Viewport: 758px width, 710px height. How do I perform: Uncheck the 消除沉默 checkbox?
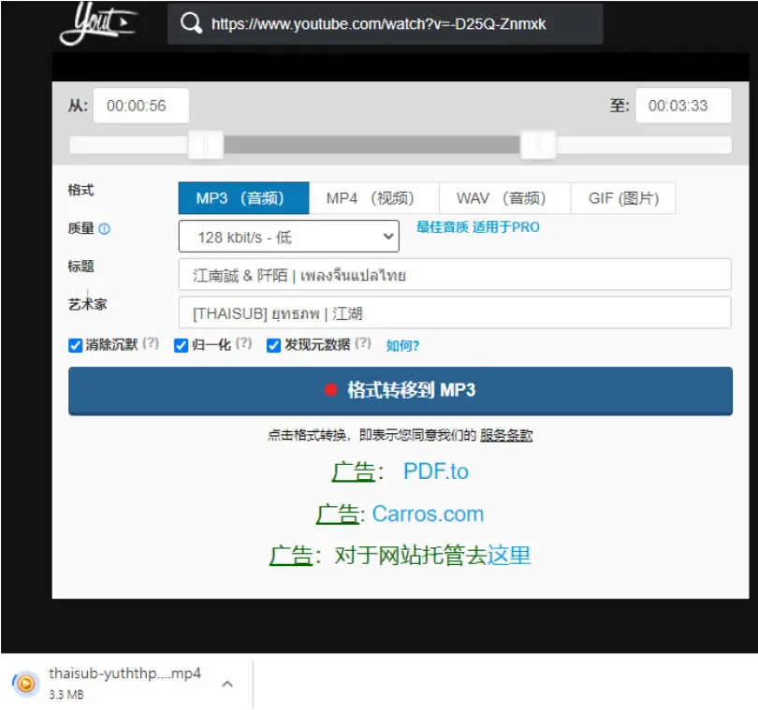[x=76, y=345]
